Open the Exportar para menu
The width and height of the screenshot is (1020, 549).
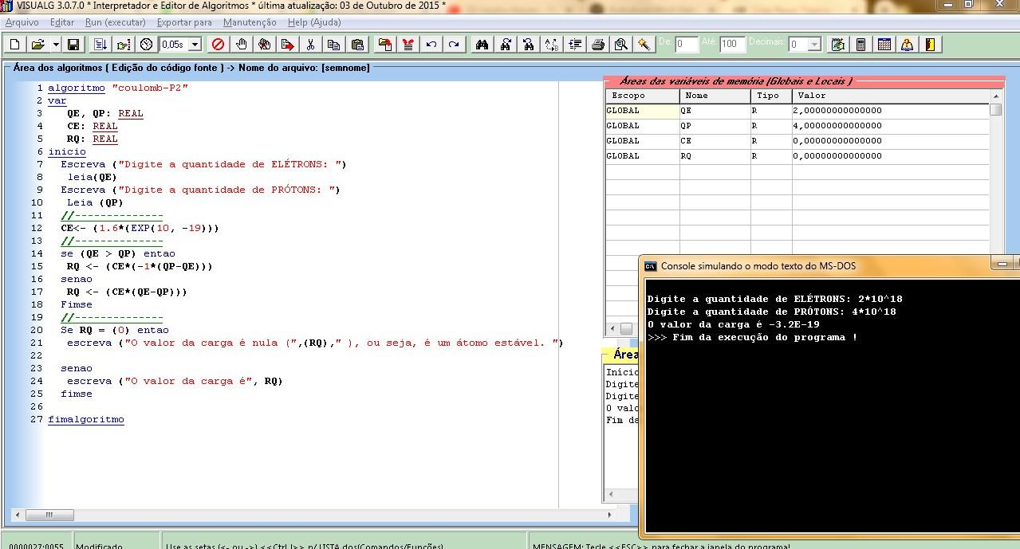click(x=185, y=22)
